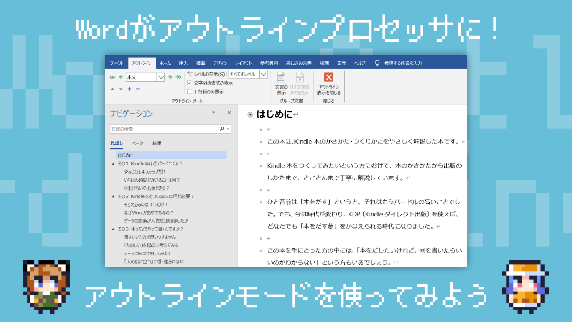Open navigation pane options dropdown arrow
Screen dimensions: 572x322
pos(214,113)
